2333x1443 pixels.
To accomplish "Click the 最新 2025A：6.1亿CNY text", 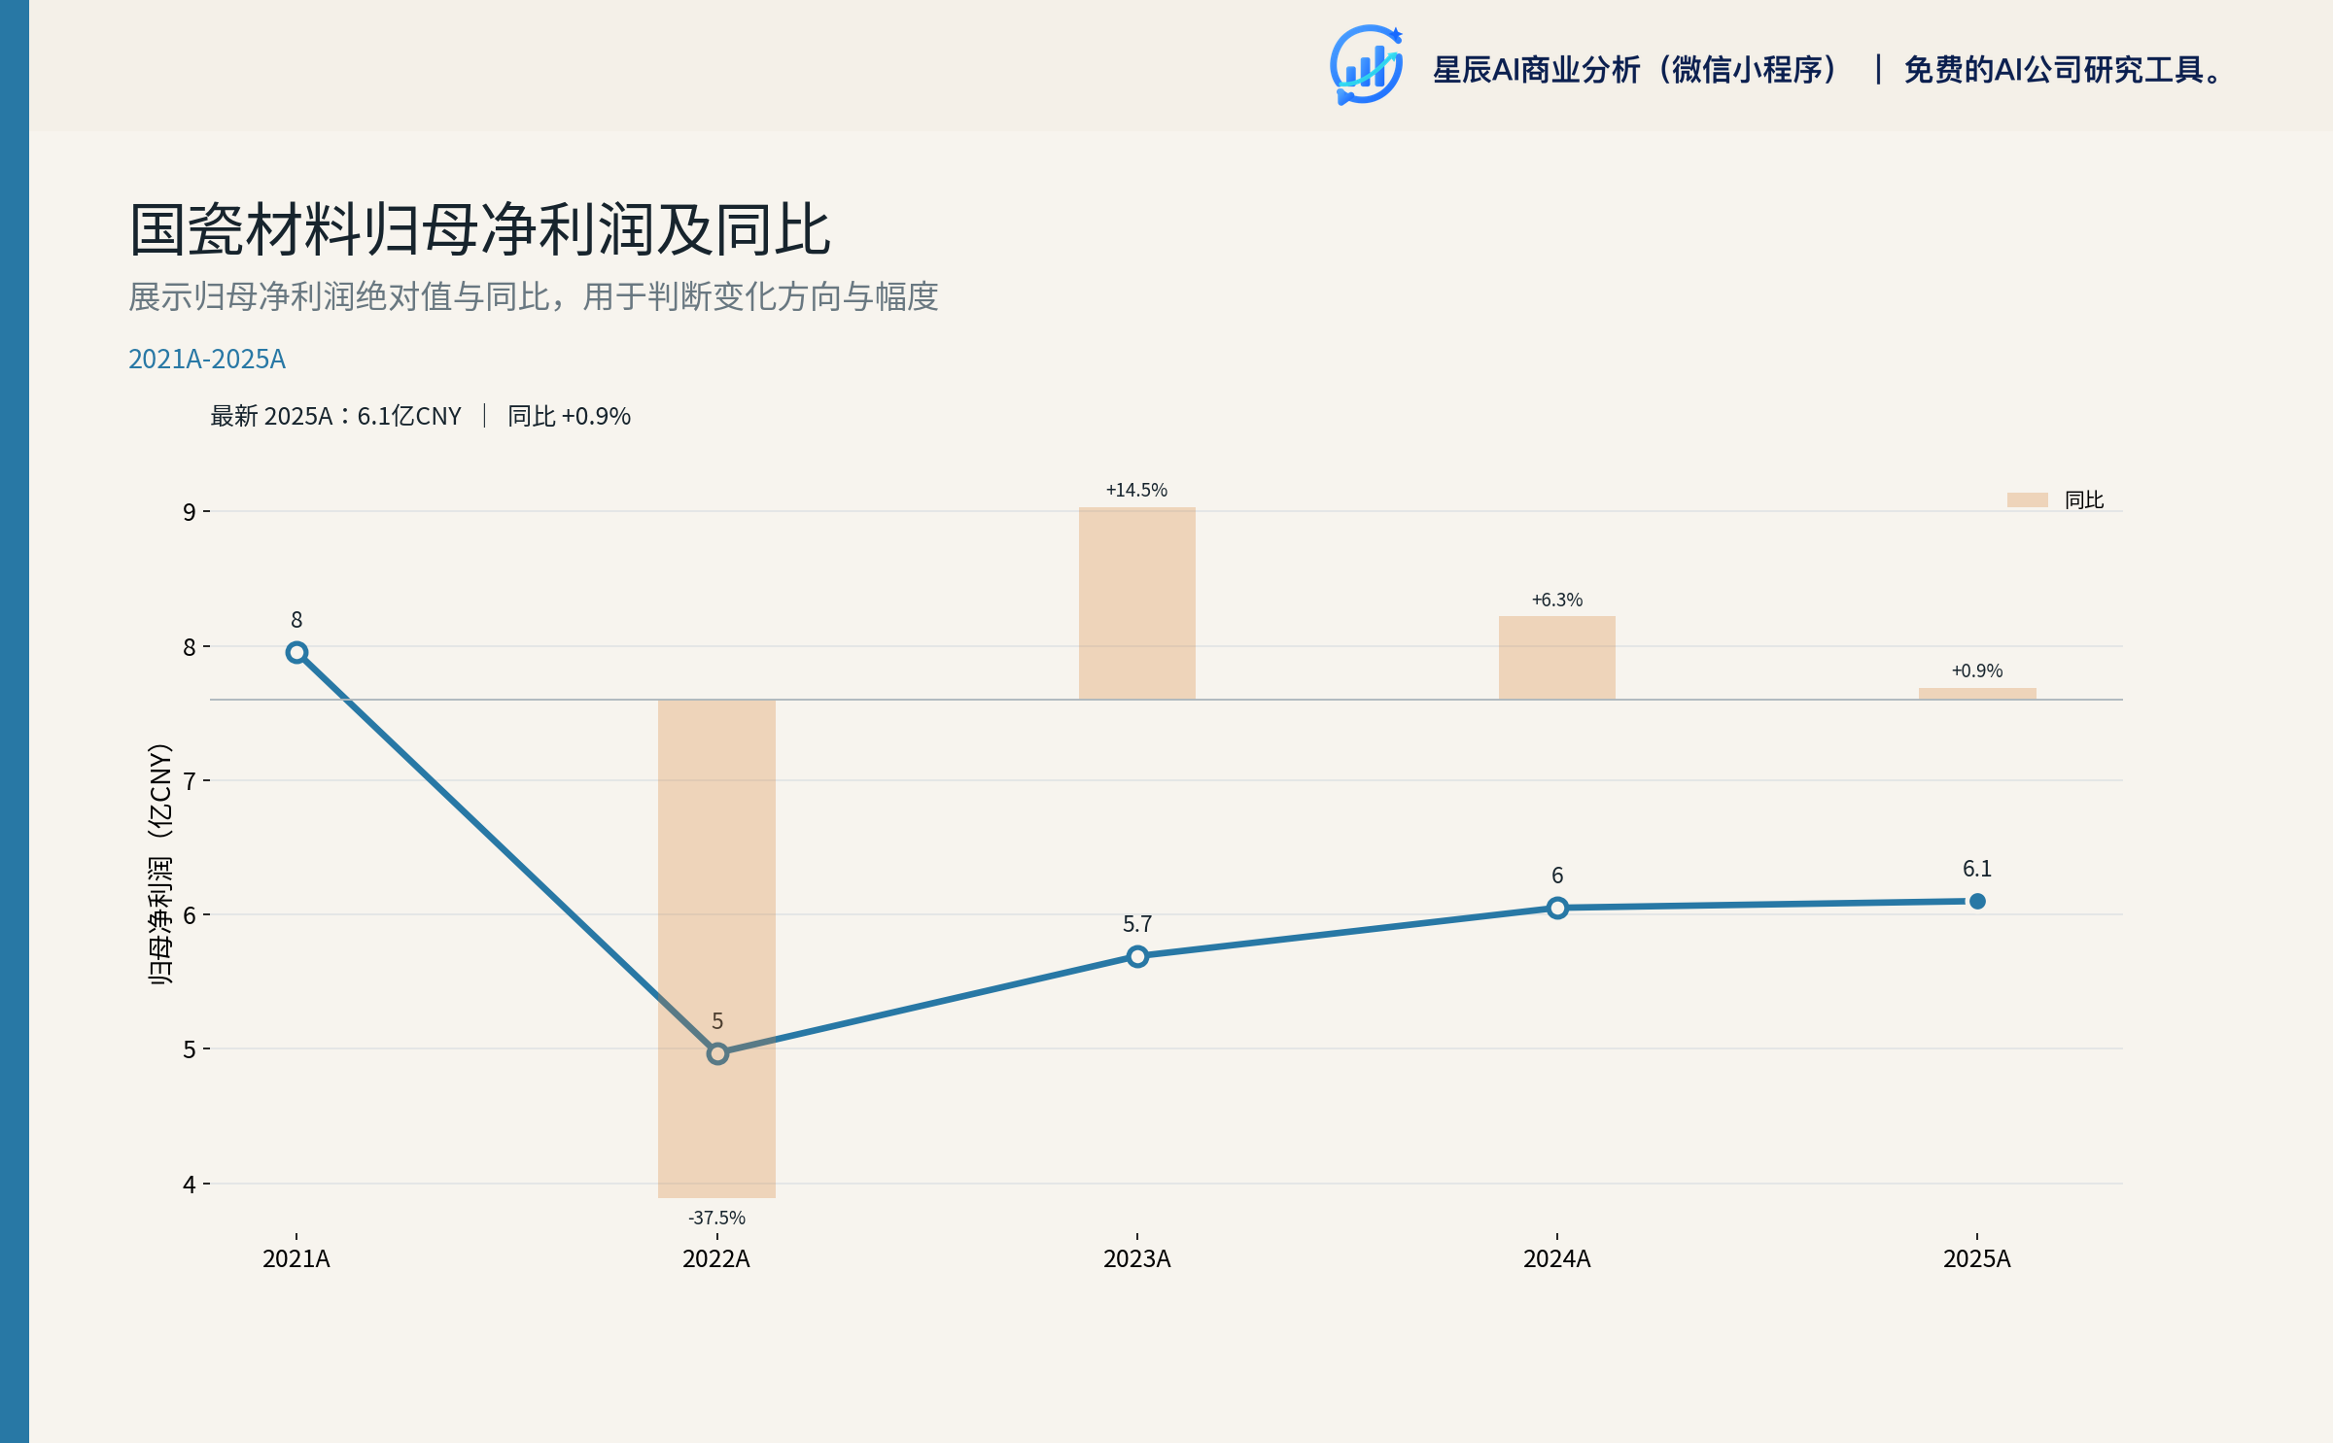I will coord(335,416).
